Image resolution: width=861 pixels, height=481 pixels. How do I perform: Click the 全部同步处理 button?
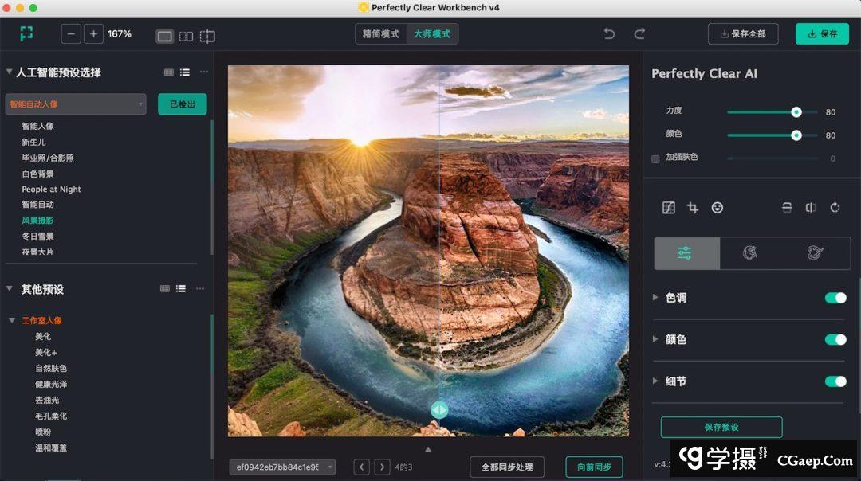pos(506,467)
